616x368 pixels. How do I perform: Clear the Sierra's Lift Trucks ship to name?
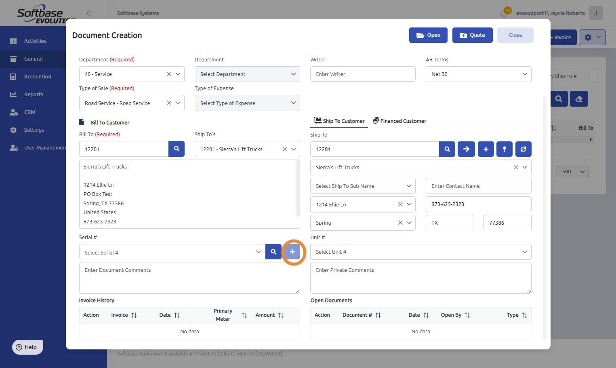pos(516,167)
